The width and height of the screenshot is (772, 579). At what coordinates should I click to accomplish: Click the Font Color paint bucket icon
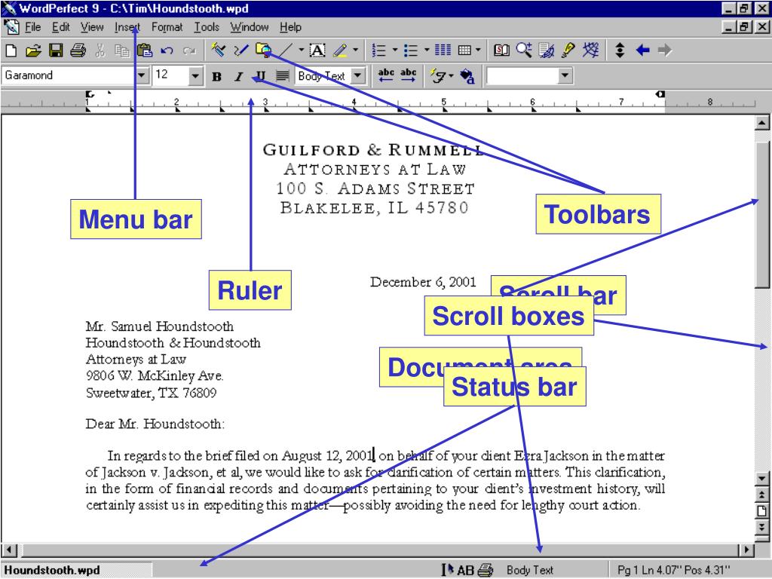[x=467, y=76]
